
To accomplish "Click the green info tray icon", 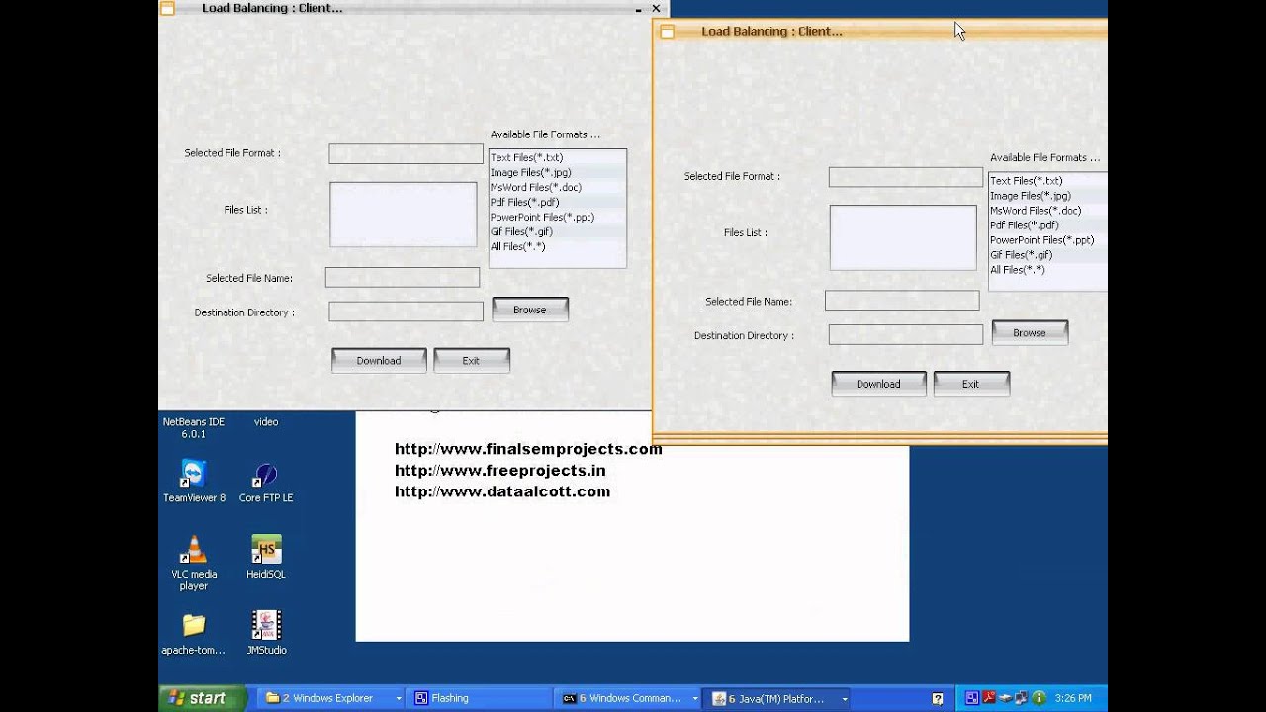I will (x=1040, y=698).
